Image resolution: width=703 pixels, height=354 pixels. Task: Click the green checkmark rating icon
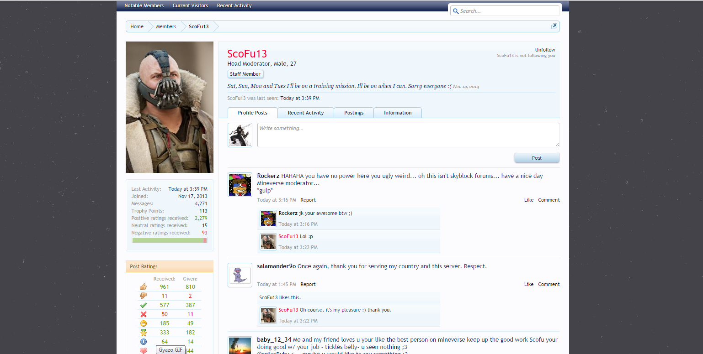(143, 305)
